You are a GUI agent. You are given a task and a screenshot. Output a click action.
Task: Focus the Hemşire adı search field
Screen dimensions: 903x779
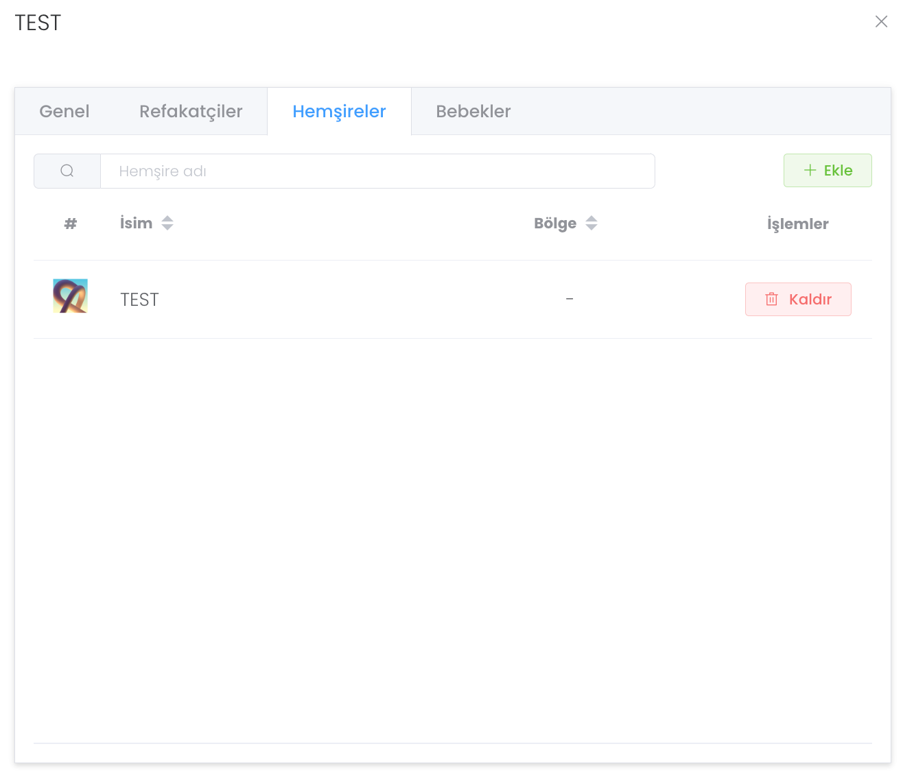[377, 171]
